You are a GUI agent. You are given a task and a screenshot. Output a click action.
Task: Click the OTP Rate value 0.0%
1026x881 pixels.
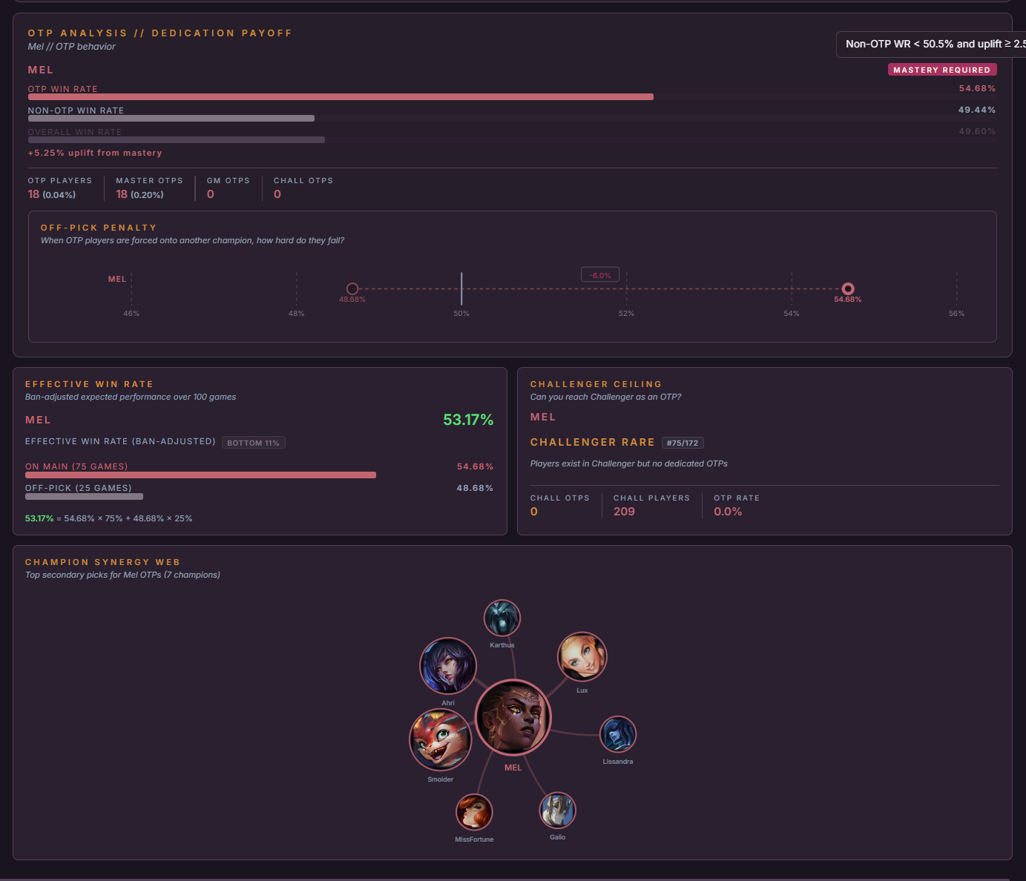(x=728, y=512)
